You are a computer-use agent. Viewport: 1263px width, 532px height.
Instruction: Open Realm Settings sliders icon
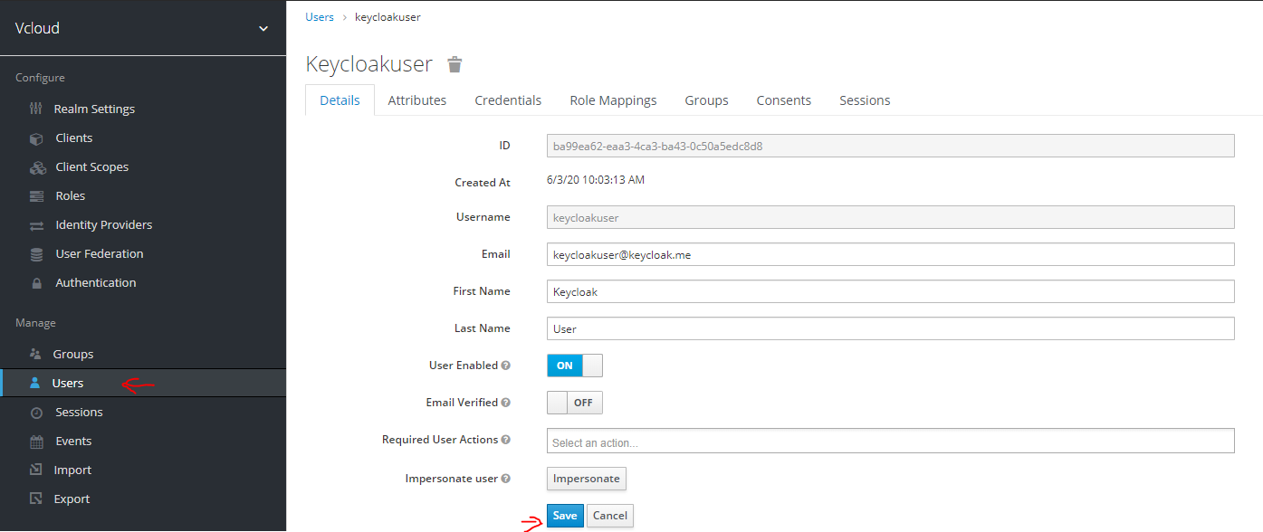coord(36,109)
